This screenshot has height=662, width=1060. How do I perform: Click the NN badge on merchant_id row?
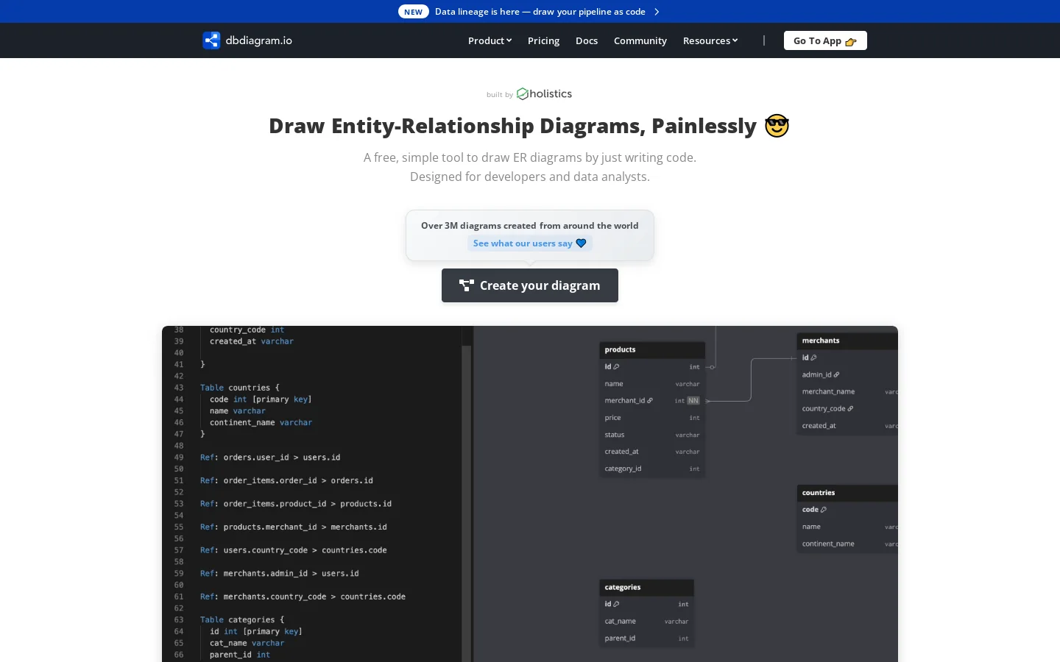693,401
